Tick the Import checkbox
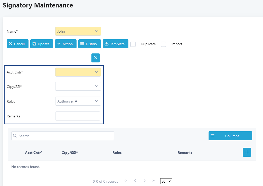 (x=163, y=44)
